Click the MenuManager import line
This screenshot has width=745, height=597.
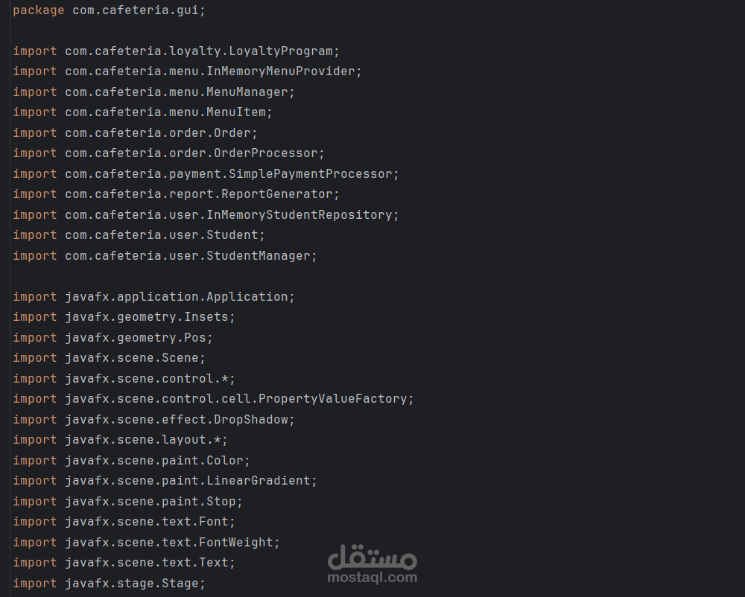pos(179,92)
